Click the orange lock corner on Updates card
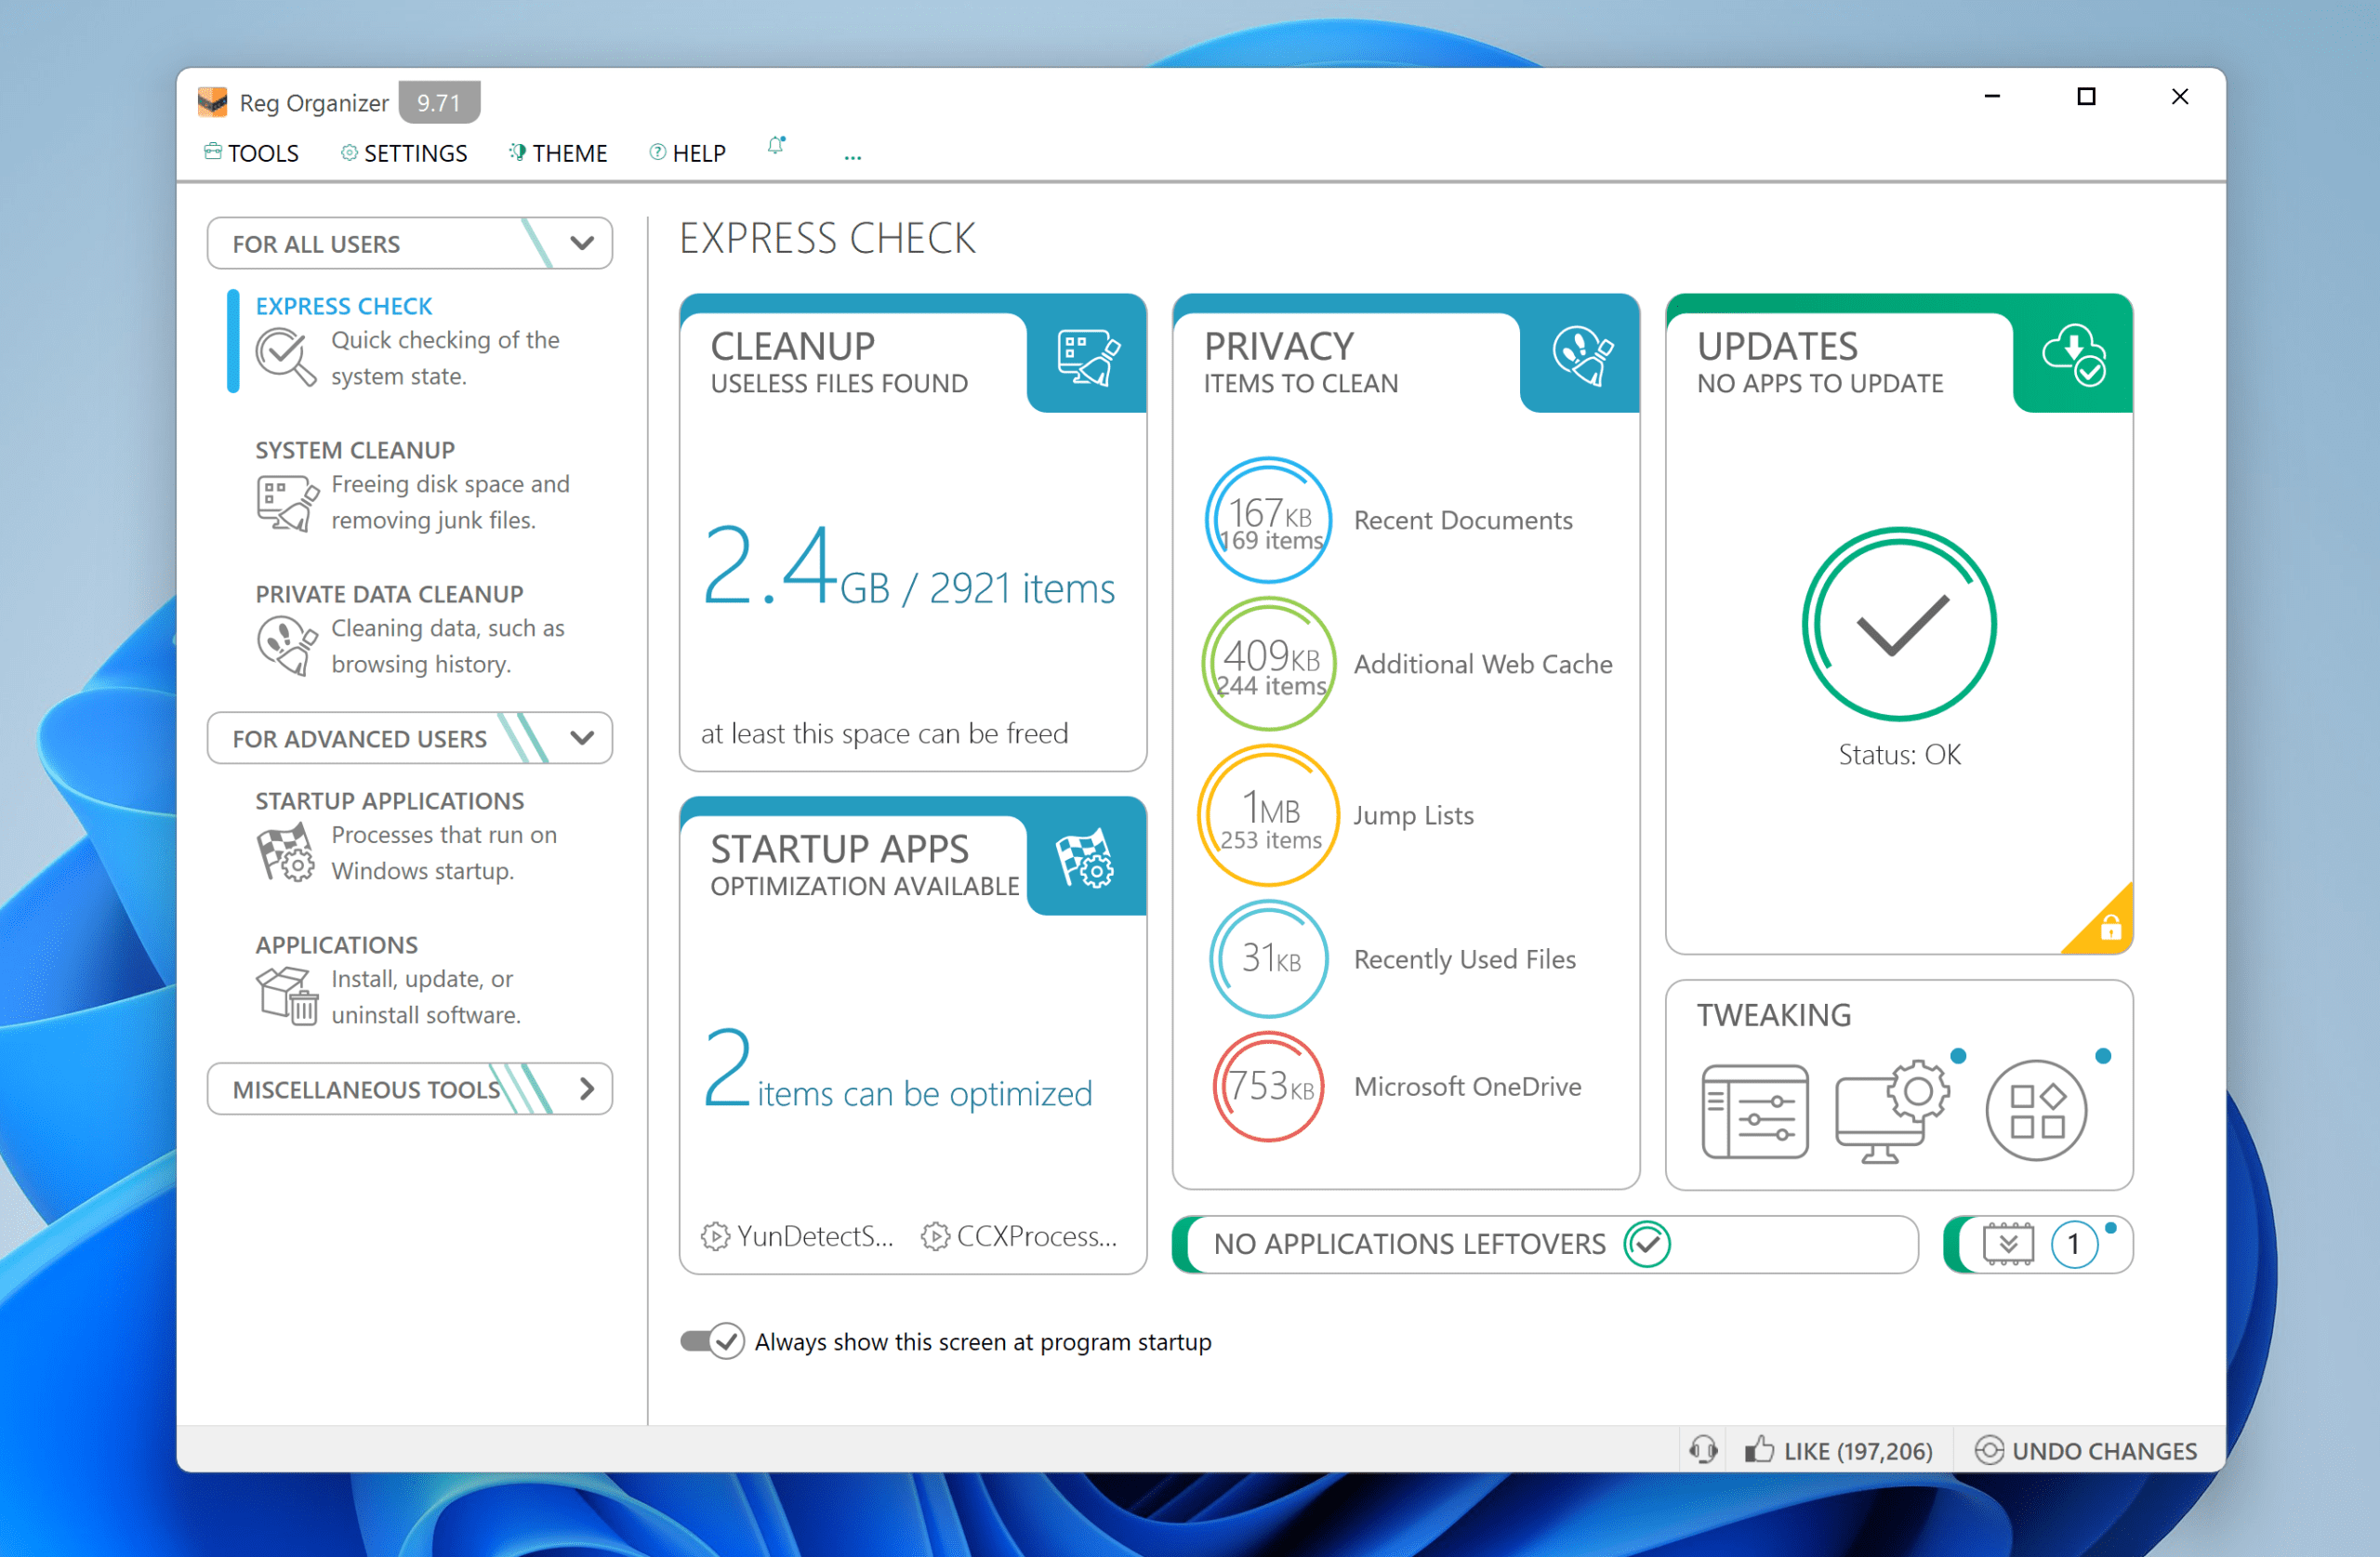This screenshot has width=2380, height=1557. tap(2108, 927)
